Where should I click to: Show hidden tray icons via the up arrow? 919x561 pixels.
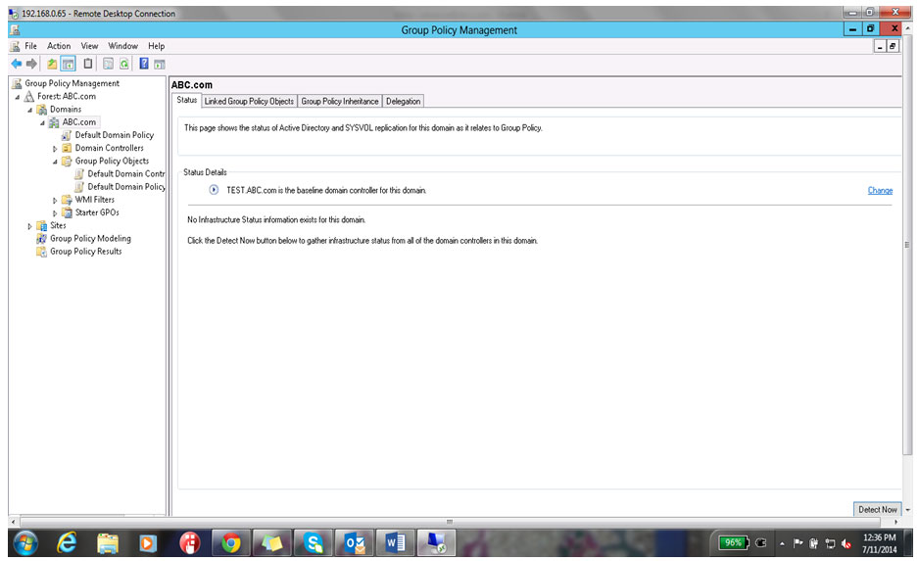pyautogui.click(x=782, y=544)
